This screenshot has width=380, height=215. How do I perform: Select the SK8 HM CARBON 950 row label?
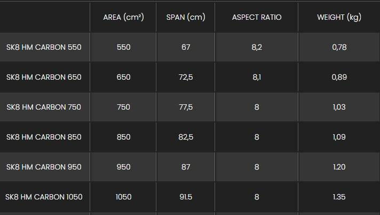[x=44, y=167]
